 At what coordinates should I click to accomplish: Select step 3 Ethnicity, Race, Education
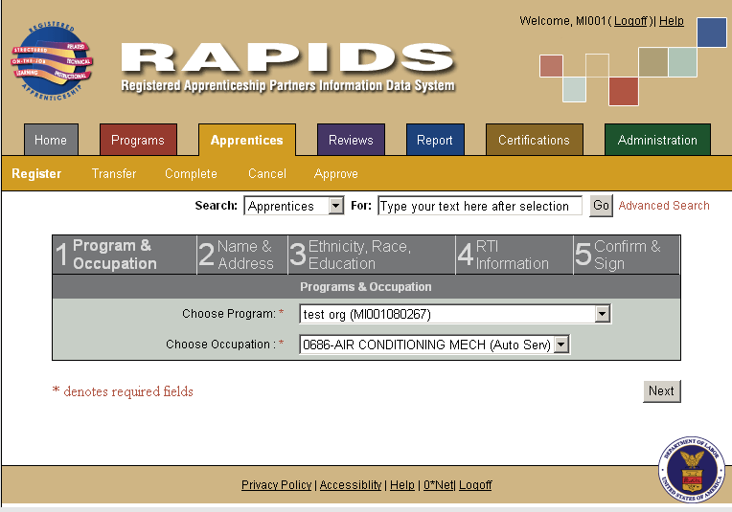[372, 255]
